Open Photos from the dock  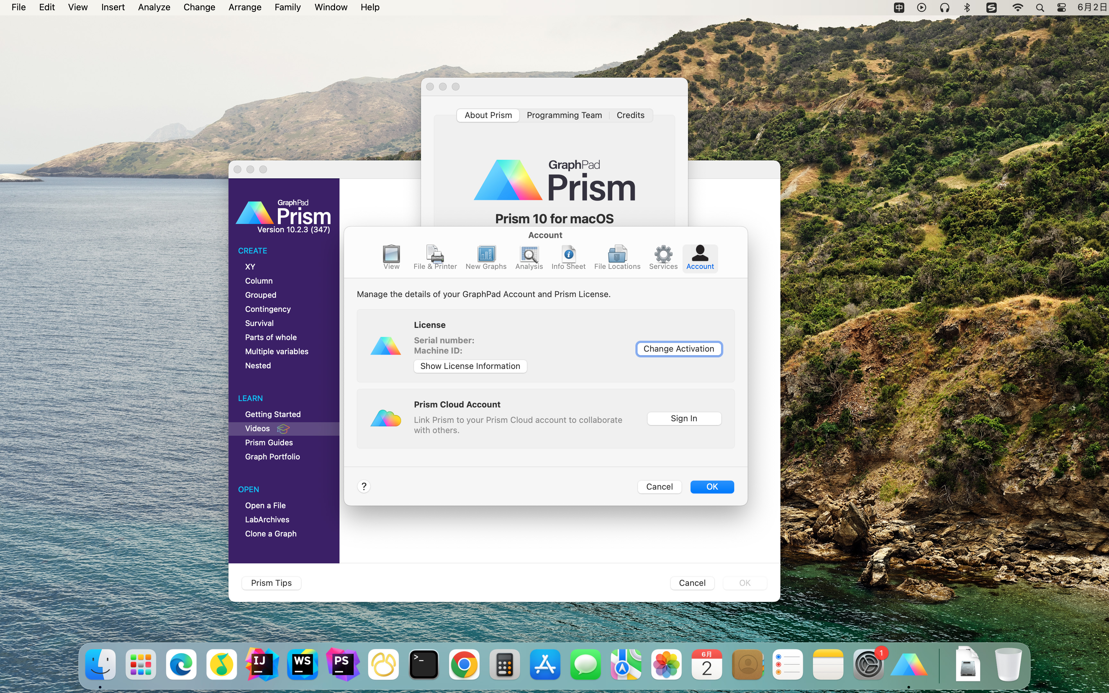pos(666,664)
